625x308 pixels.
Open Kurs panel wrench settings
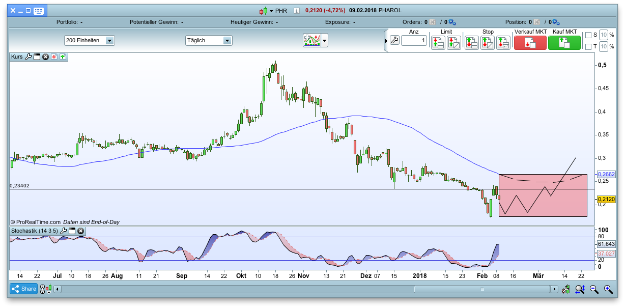tap(29, 57)
